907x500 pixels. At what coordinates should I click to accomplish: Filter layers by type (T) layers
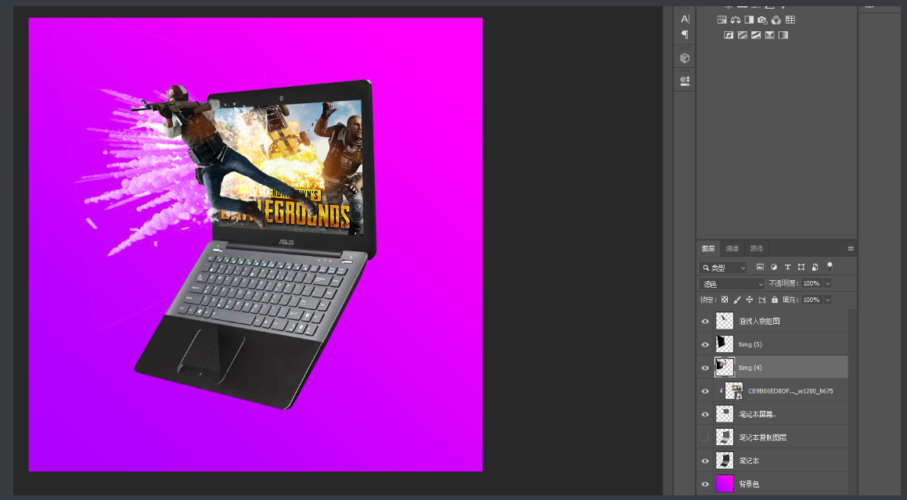coord(787,267)
